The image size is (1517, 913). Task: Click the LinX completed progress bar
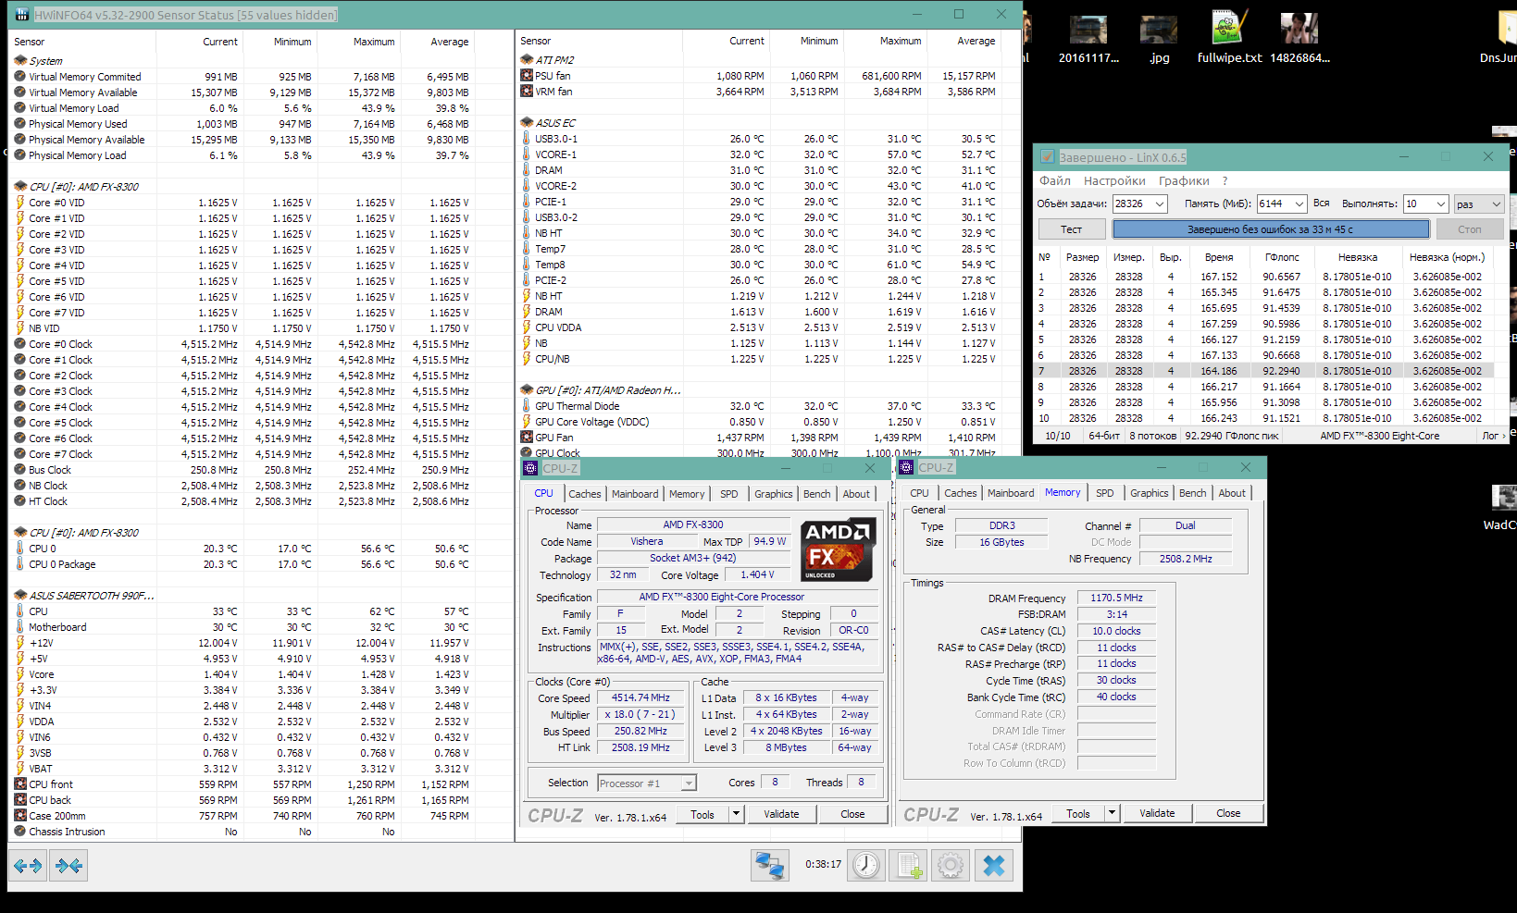[x=1270, y=229]
